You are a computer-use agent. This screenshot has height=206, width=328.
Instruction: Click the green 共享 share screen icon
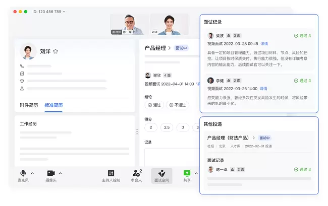click(187, 173)
